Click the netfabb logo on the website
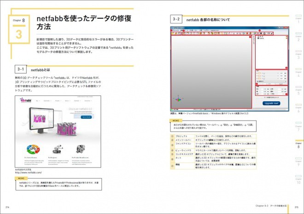This screenshot has height=214, width=304. [x=26, y=100]
